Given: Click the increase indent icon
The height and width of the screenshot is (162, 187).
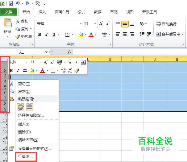Looking at the screenshot, I should (x=149, y=34).
